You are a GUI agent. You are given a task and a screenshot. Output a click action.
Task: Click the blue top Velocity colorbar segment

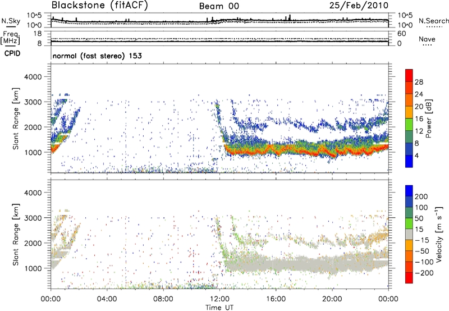(409, 191)
